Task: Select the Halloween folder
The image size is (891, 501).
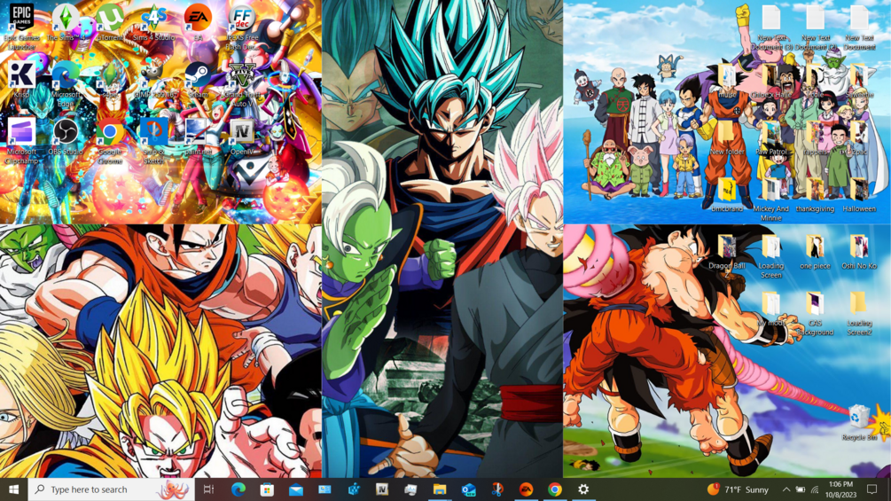Action: [859, 194]
